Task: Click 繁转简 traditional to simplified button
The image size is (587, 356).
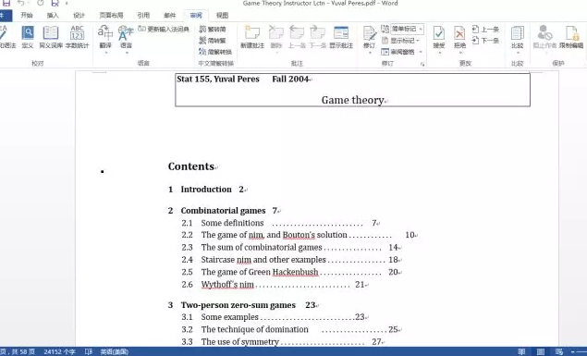Action: [x=213, y=30]
